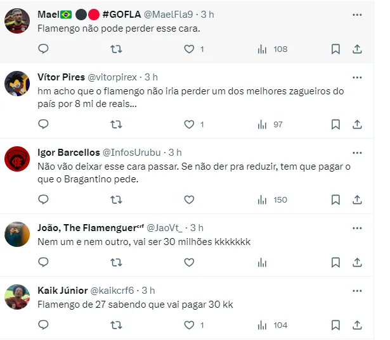Reply to Mael's tweet about Flamengo

click(x=43, y=49)
